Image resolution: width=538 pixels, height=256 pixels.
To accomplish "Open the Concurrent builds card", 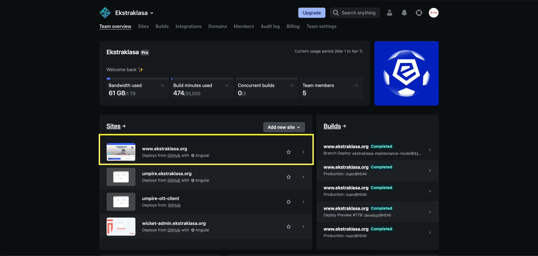I will click(x=267, y=88).
